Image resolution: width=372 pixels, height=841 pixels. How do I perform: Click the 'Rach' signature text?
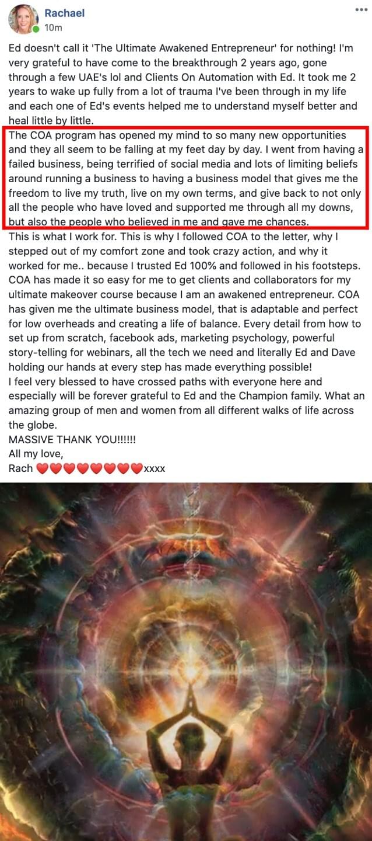(21, 468)
